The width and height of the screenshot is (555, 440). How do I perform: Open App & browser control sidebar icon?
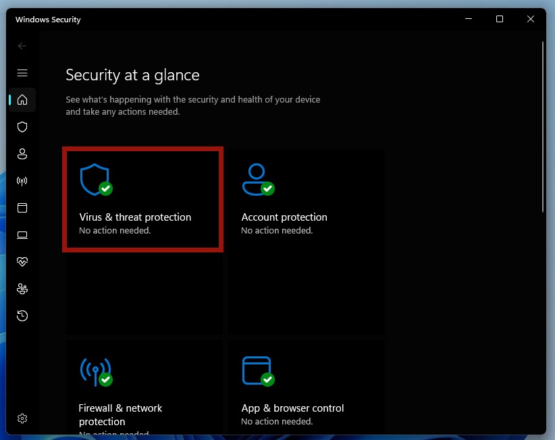coord(22,208)
